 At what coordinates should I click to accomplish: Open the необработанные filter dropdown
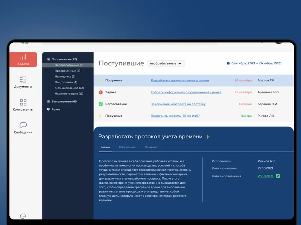pos(166,63)
